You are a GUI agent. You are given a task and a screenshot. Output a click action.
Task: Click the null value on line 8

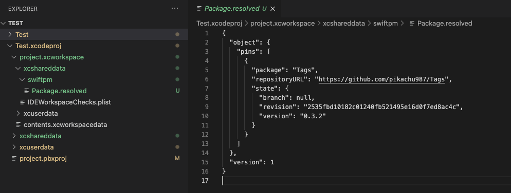(303, 98)
